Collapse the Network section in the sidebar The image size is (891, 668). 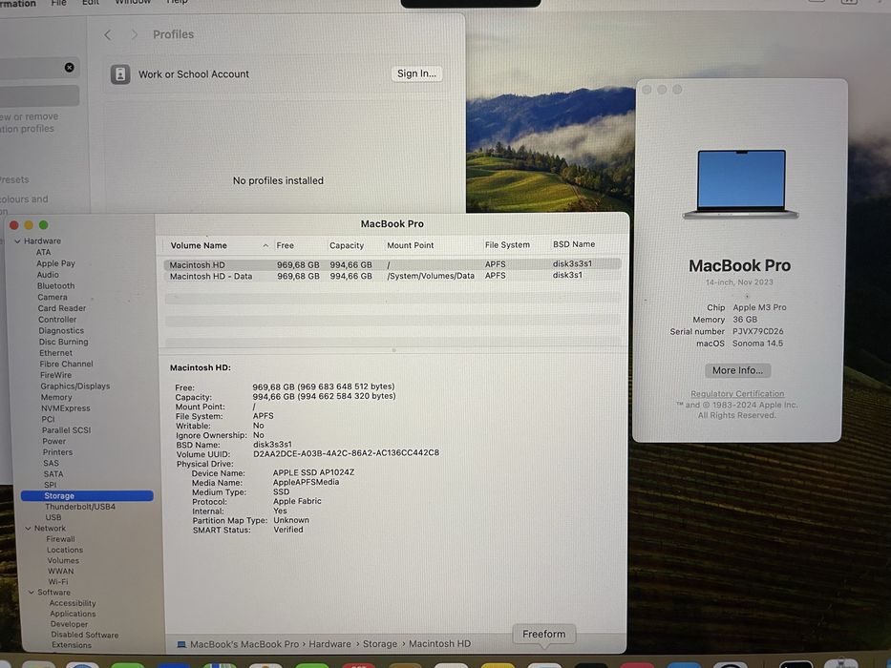click(28, 529)
